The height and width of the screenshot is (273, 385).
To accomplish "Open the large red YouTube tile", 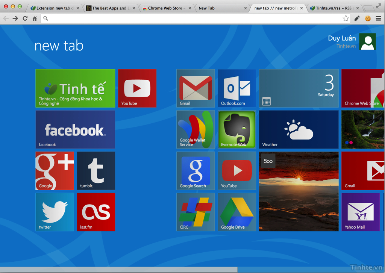I will 137,88.
